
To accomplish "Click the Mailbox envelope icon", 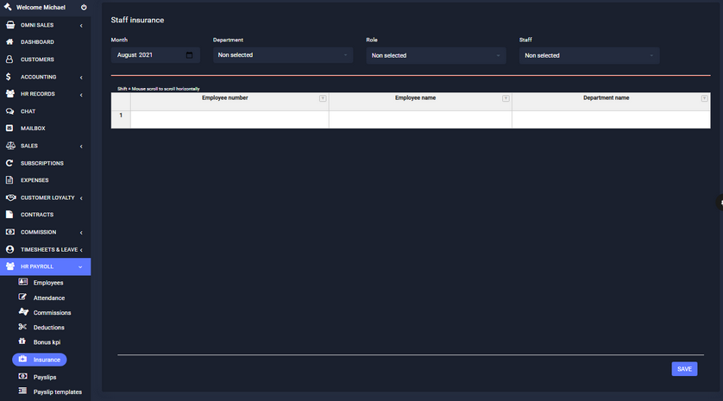I will click(x=9, y=128).
